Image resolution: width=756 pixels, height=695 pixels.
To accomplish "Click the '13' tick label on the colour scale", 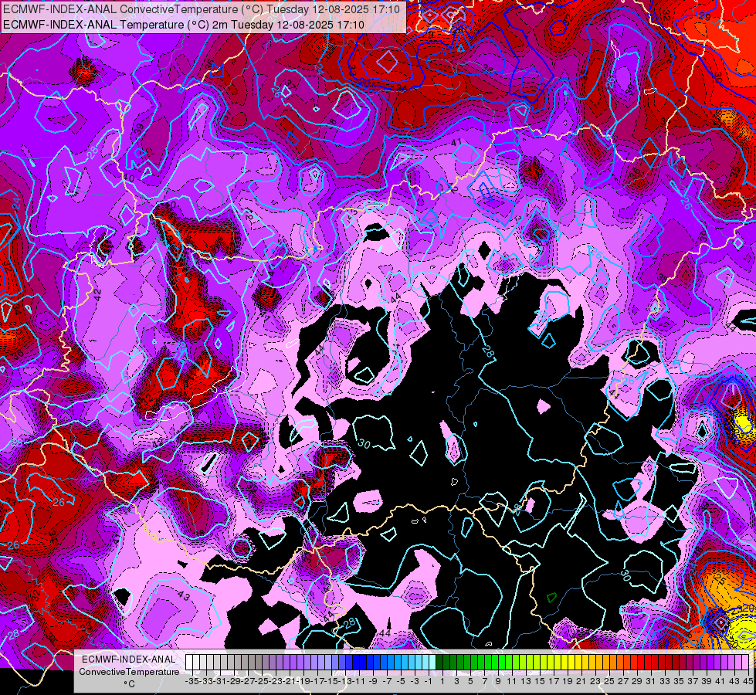I will (526, 681).
